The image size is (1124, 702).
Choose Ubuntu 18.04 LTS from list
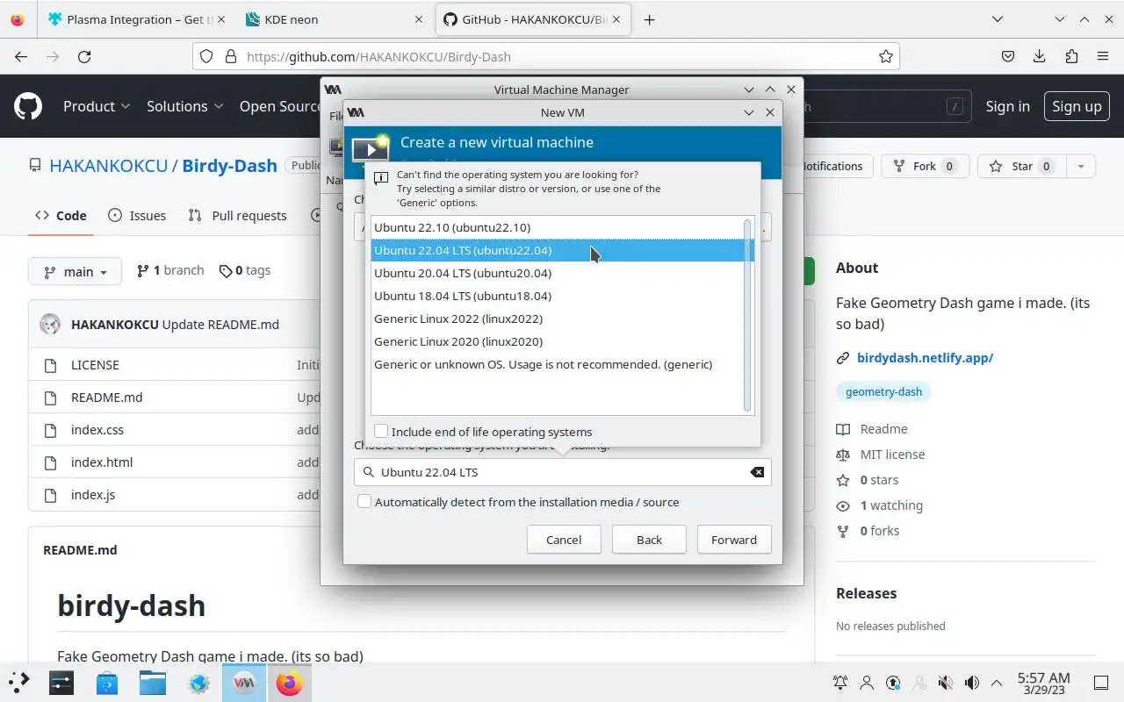[x=557, y=296]
